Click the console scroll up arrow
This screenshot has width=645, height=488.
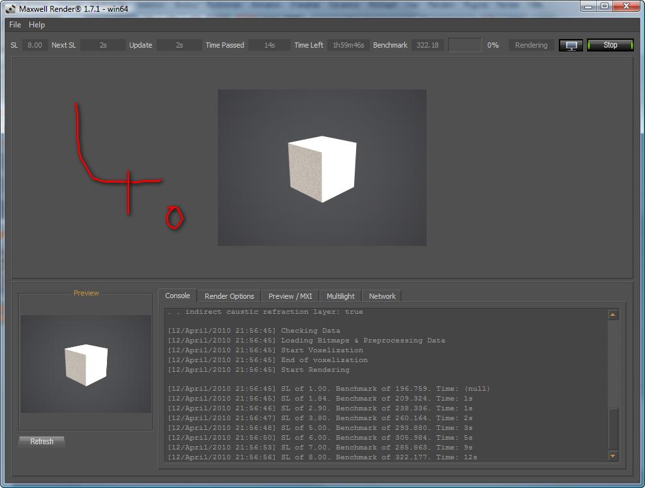click(x=612, y=314)
